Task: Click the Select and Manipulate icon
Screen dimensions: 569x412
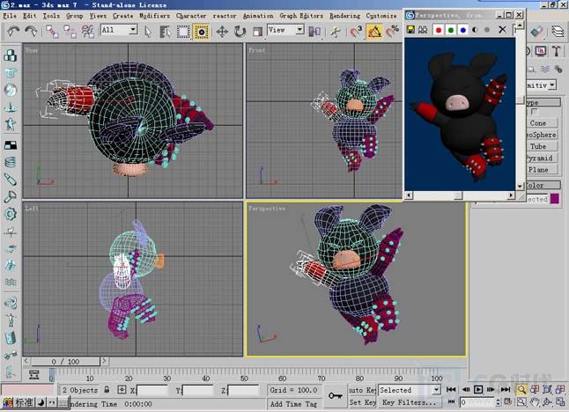Action: [336, 32]
